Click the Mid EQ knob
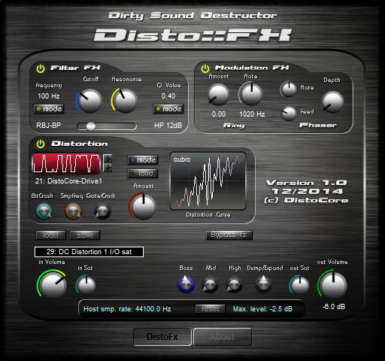Image resolution: width=385 pixels, height=361 pixels. tap(210, 285)
